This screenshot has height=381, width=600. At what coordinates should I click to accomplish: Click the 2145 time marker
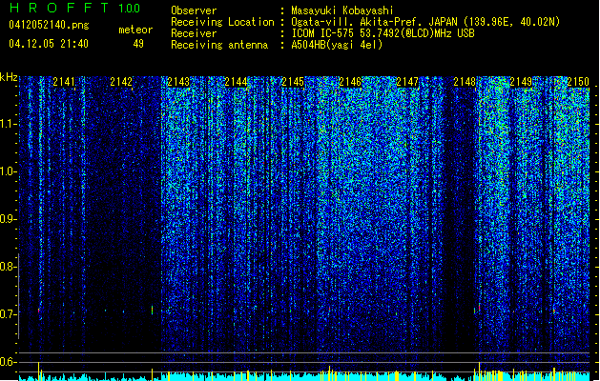pyautogui.click(x=293, y=82)
